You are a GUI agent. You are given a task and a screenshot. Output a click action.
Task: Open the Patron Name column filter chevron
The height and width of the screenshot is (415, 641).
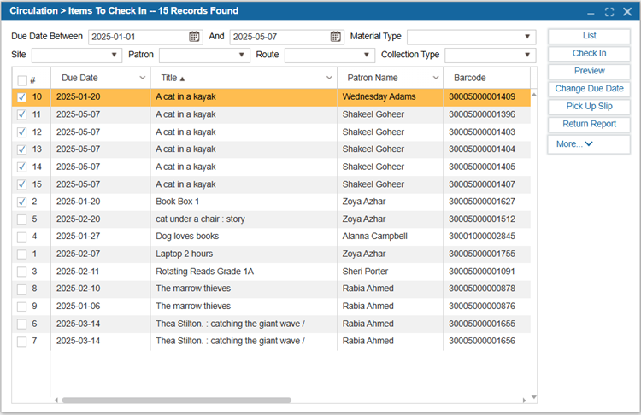click(435, 78)
